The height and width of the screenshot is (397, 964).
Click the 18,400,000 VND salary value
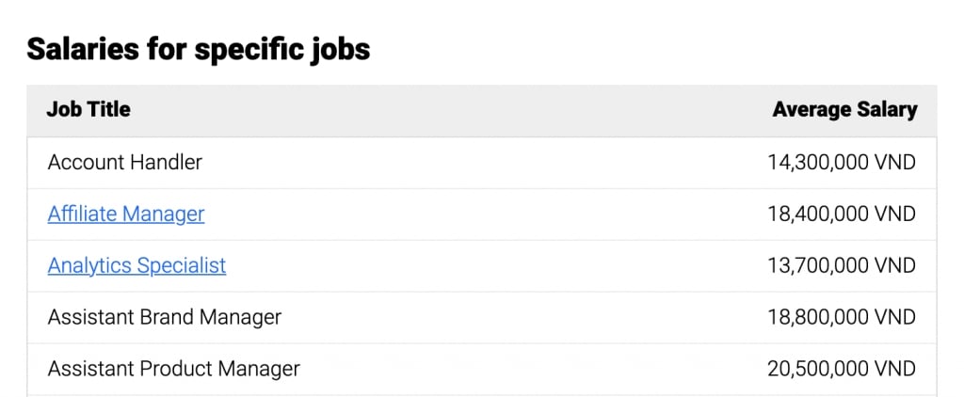click(841, 214)
